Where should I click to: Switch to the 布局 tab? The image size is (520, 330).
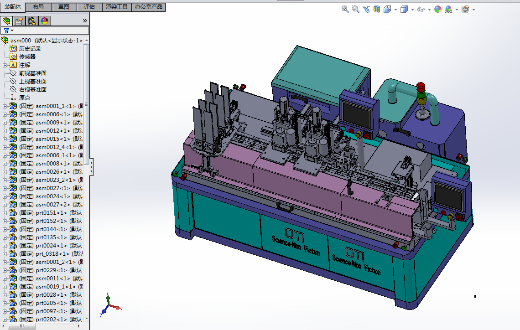point(38,7)
